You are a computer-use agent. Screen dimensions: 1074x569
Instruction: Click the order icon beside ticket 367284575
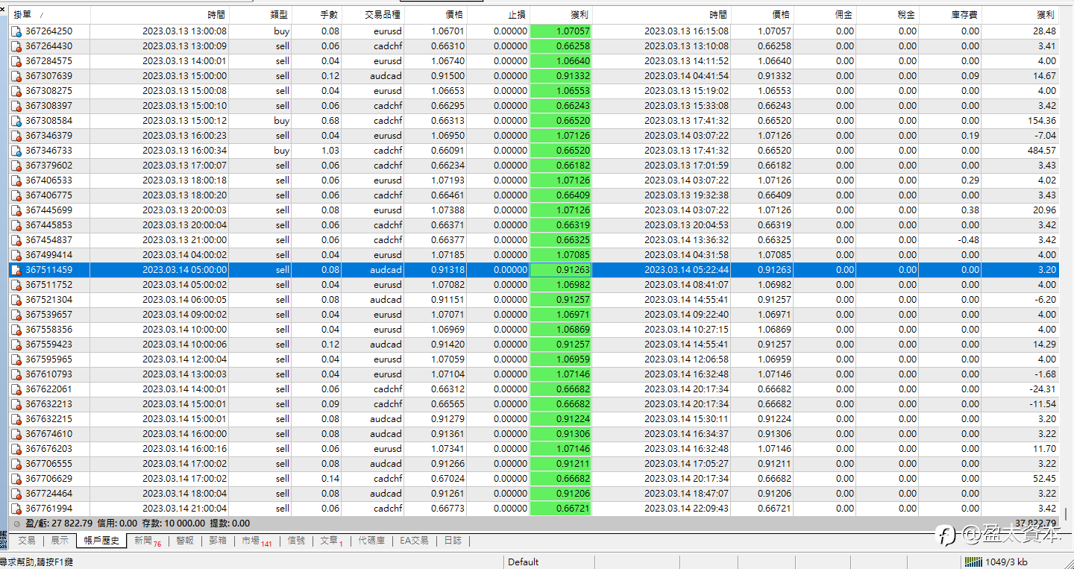tap(16, 61)
